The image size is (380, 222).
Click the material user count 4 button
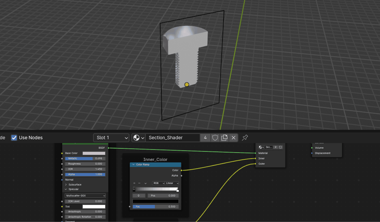[205, 138]
